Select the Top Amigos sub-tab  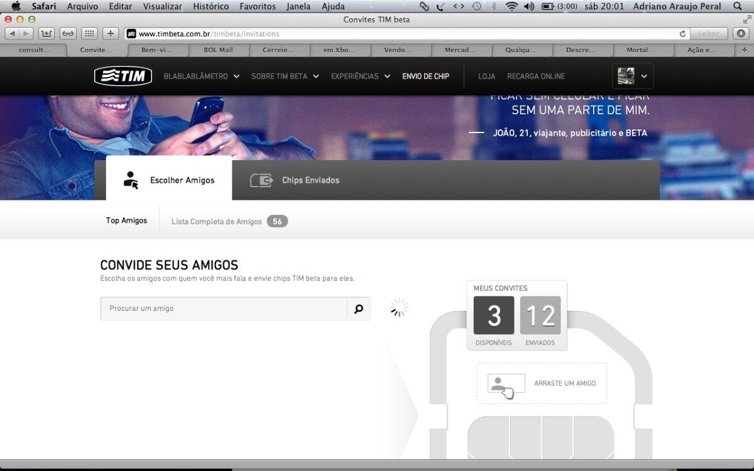pos(126,220)
